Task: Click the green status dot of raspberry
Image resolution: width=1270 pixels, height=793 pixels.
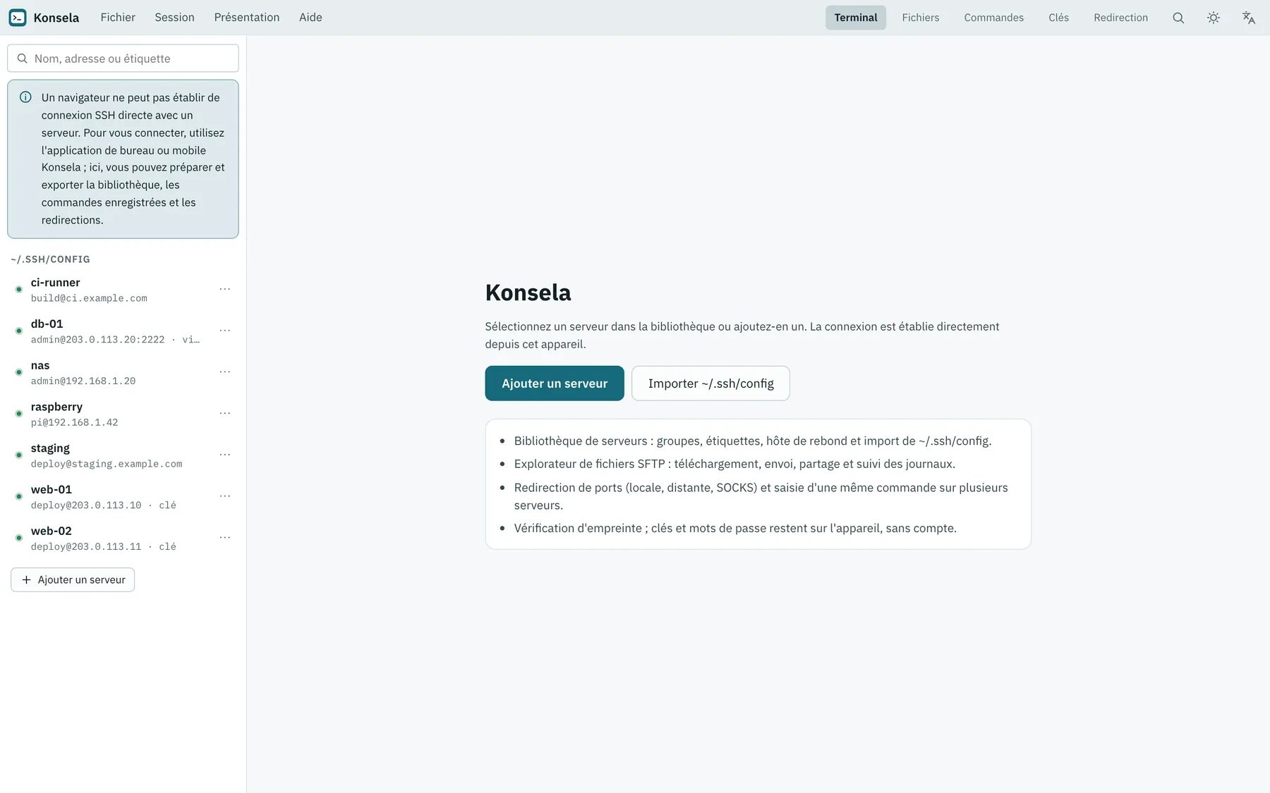Action: point(19,414)
